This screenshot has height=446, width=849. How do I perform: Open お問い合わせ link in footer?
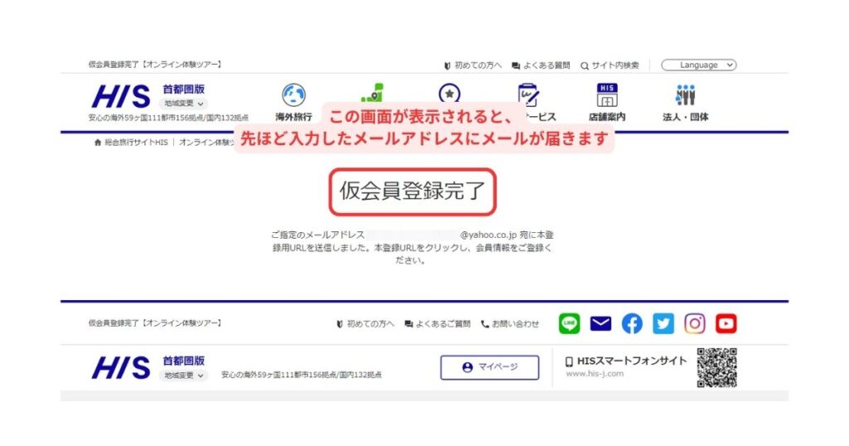pyautogui.click(x=510, y=323)
